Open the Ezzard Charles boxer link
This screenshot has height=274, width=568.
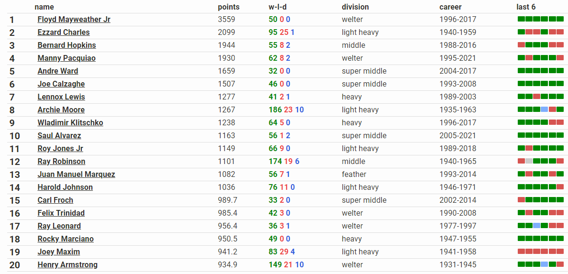pyautogui.click(x=64, y=32)
